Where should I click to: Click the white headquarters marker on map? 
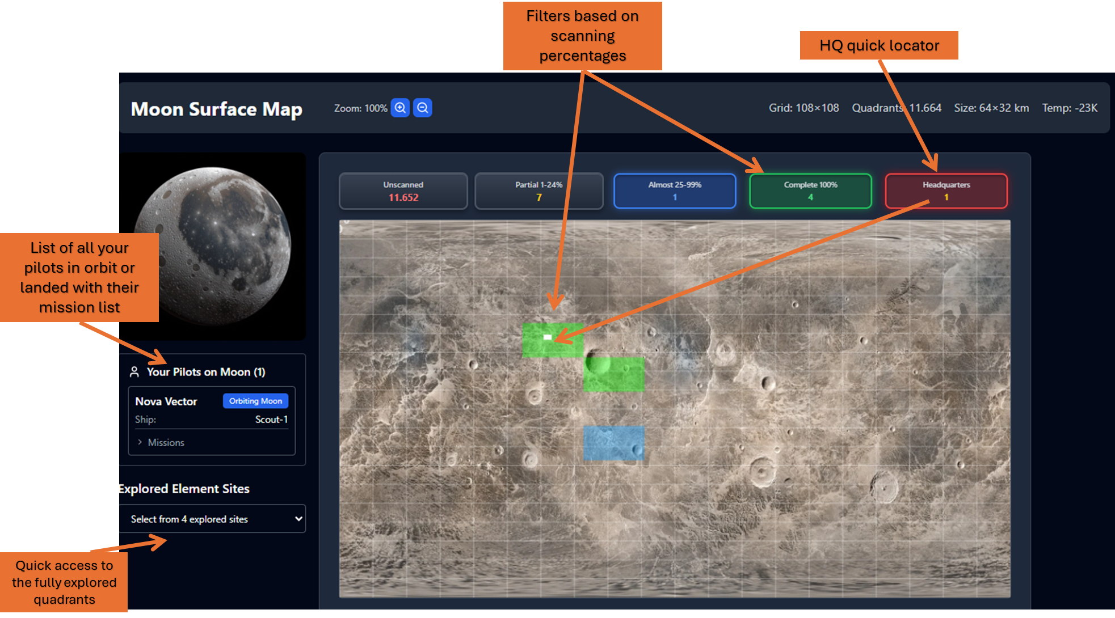tap(548, 337)
